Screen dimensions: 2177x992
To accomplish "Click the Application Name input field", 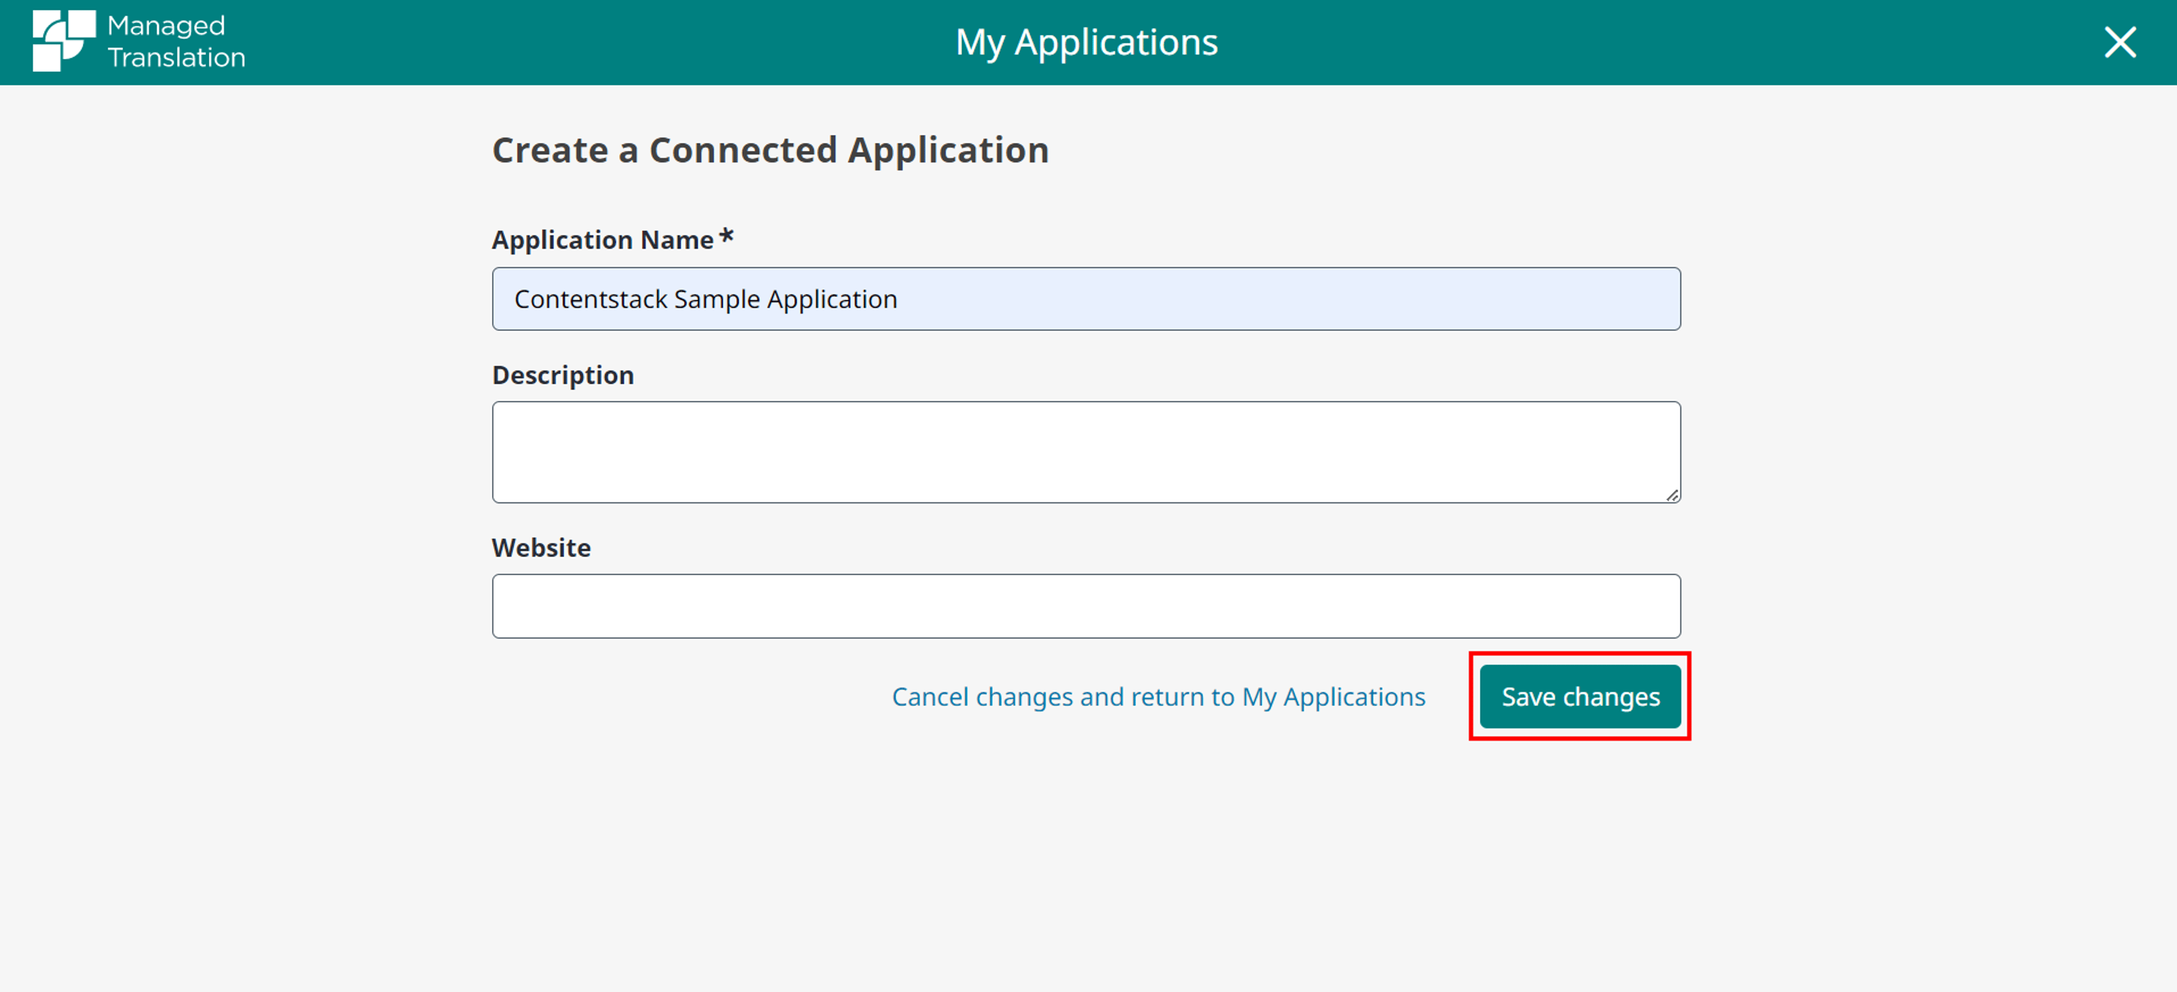I will coord(1086,299).
